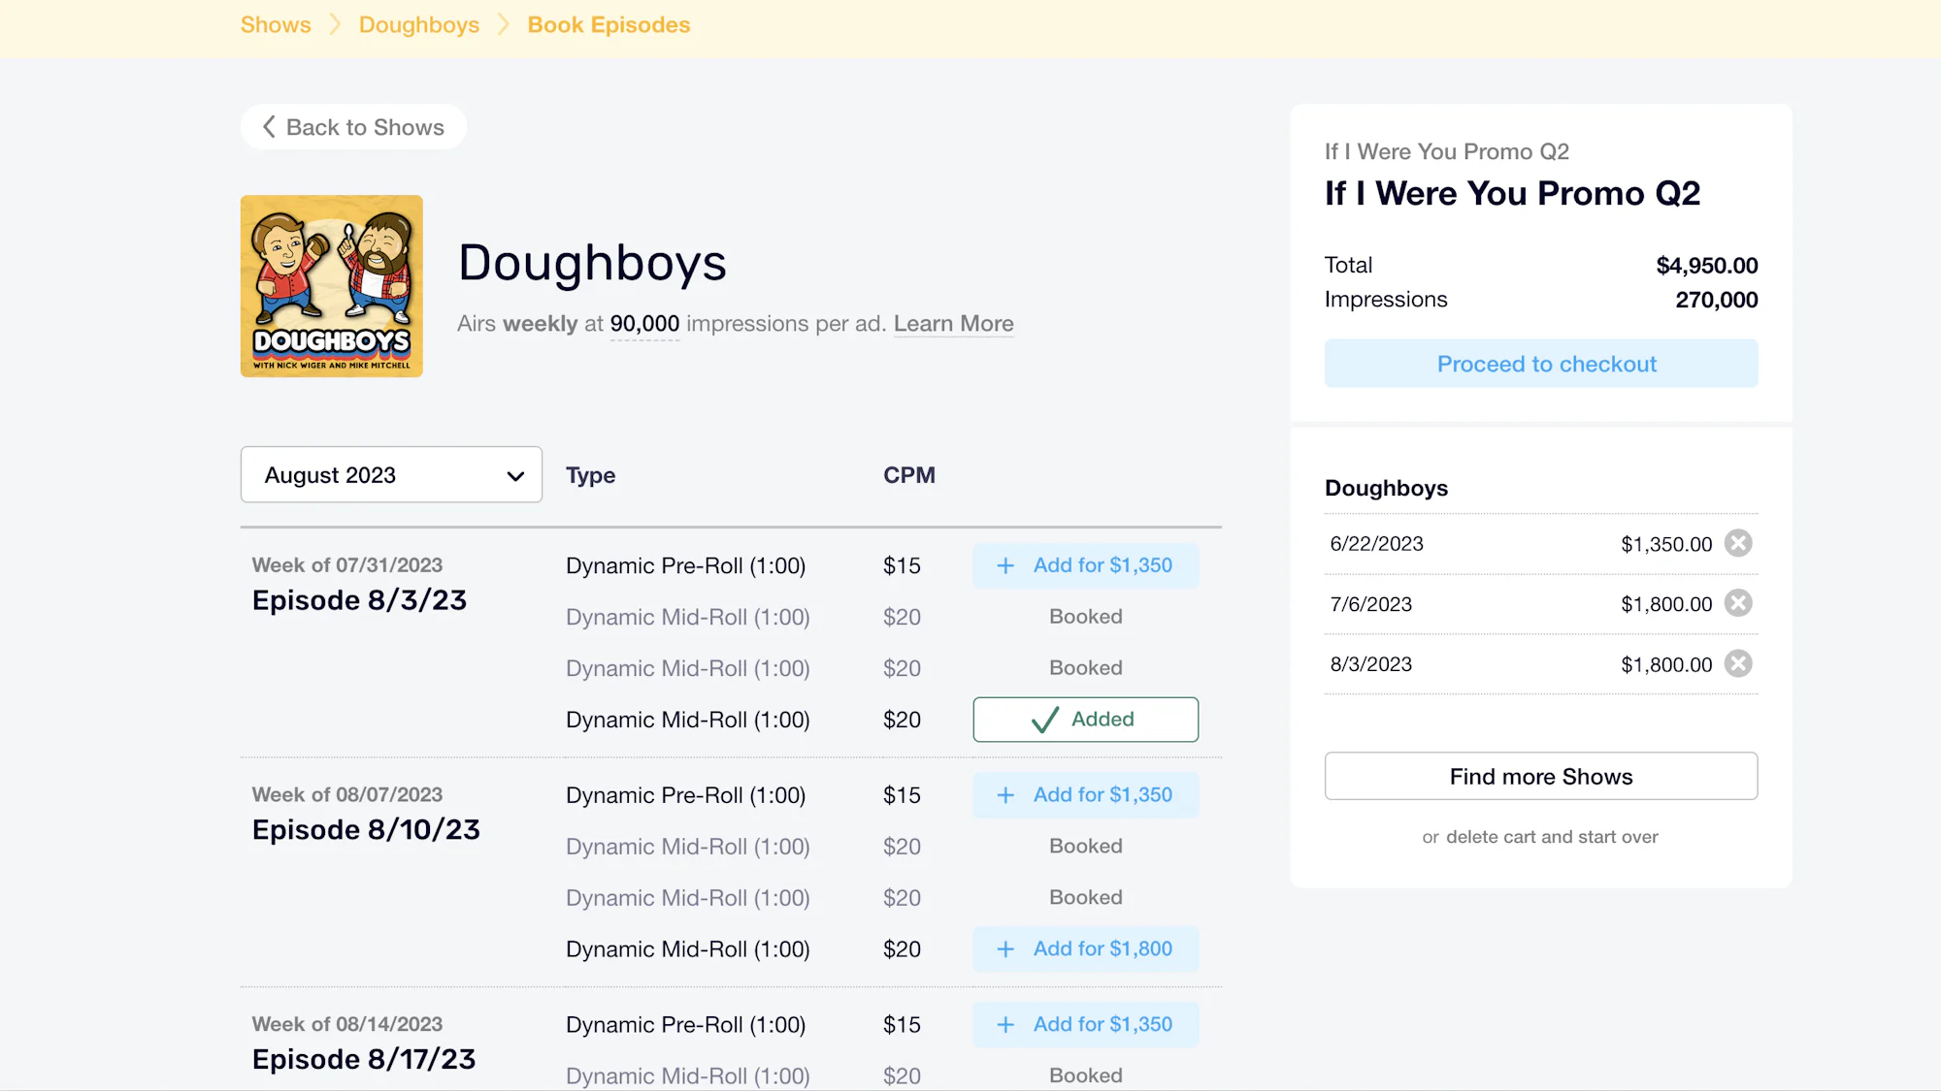Remove the 7/6/2023 item from the cart

pos(1738,603)
